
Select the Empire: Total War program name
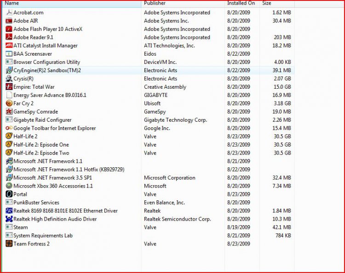(34, 87)
